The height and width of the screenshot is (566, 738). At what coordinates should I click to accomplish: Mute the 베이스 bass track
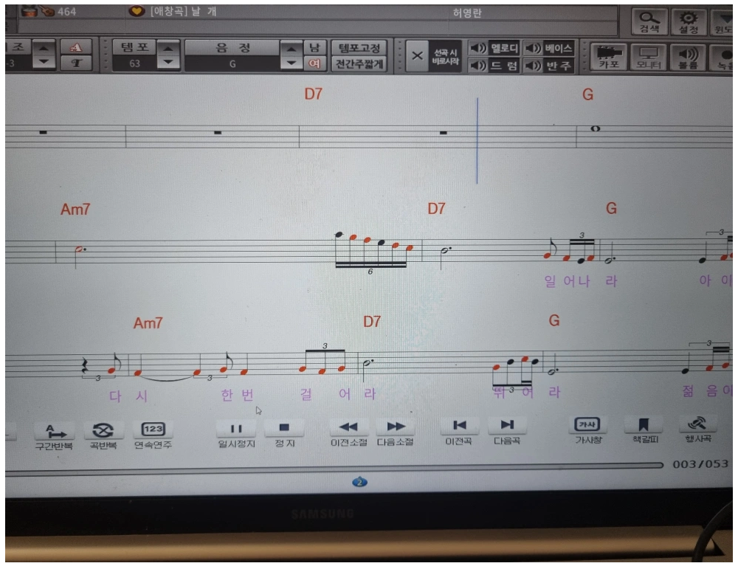click(x=549, y=48)
